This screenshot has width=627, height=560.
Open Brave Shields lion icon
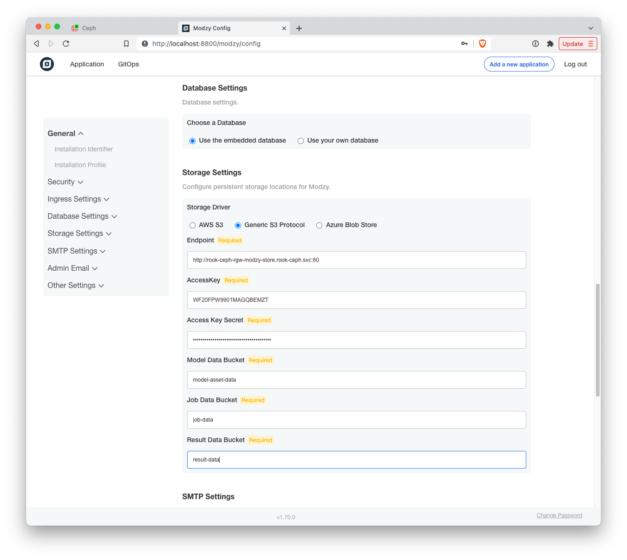(483, 44)
